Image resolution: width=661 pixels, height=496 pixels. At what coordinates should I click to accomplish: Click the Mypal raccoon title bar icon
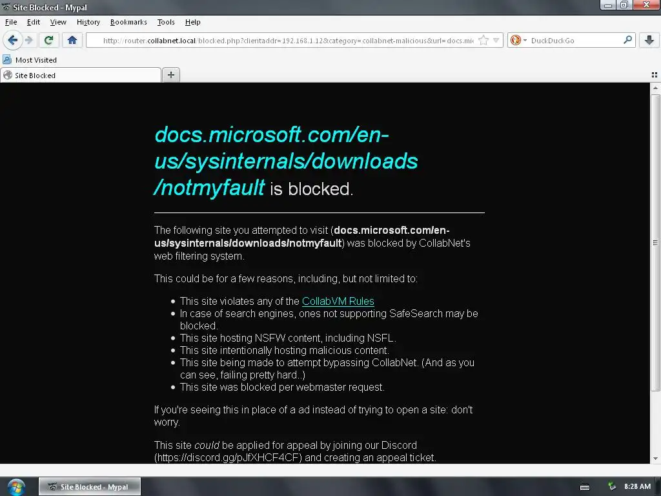[6, 7]
